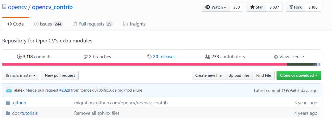Viewport: 332px width, 121px height.
Task: Click the repository book icon beside opencv
Action: click(4, 7)
